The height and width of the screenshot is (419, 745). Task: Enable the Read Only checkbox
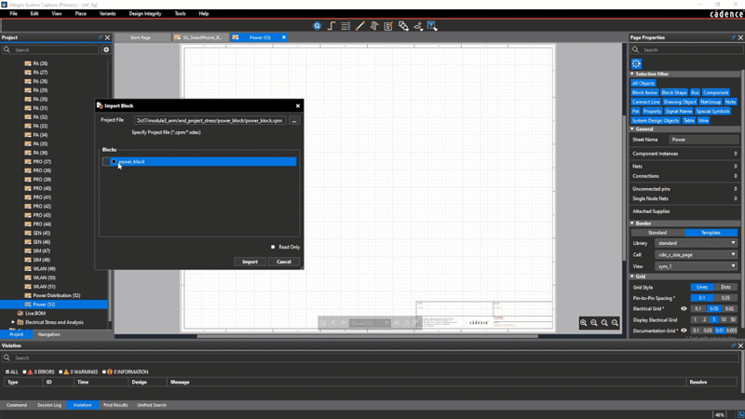click(273, 247)
